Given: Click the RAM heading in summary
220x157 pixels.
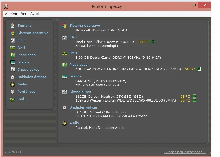Looking at the screenshot, I should coord(73,53).
